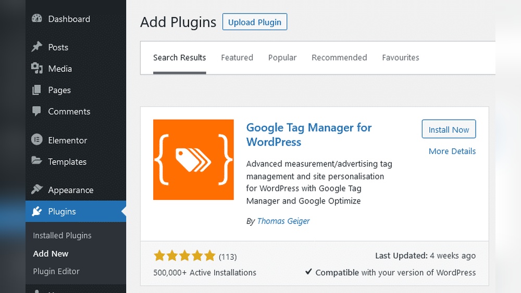
Task: Switch to the Search Results tab
Action: coord(179,58)
